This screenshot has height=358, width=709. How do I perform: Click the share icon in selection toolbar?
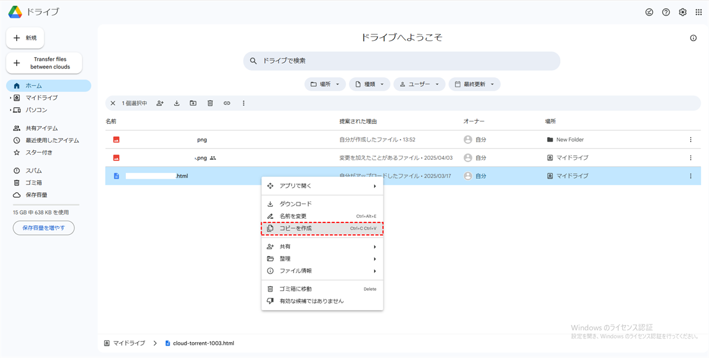point(160,103)
